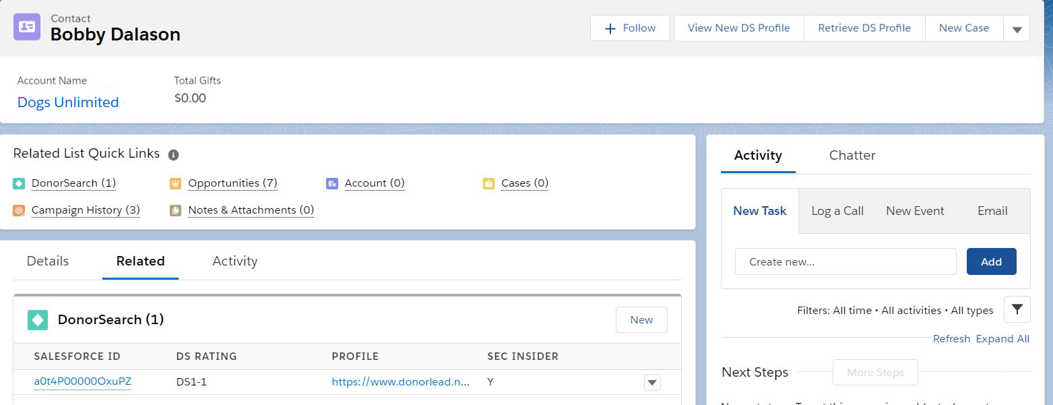This screenshot has width=1053, height=405.
Task: Open the donorlead profile URL link
Action: [x=400, y=382]
